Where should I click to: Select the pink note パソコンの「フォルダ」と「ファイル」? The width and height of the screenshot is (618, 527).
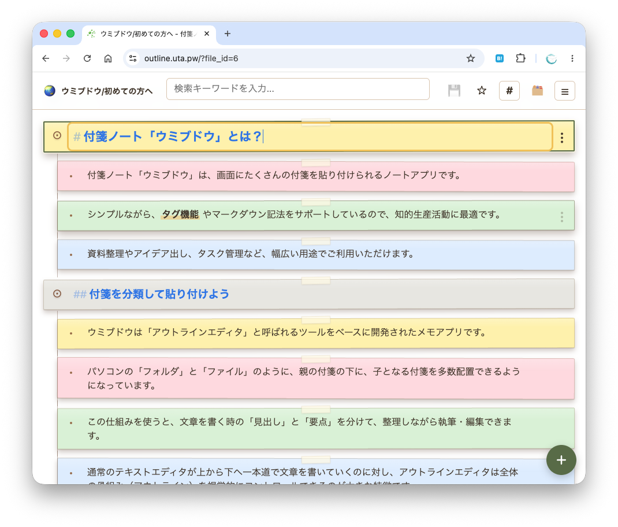[316, 378]
